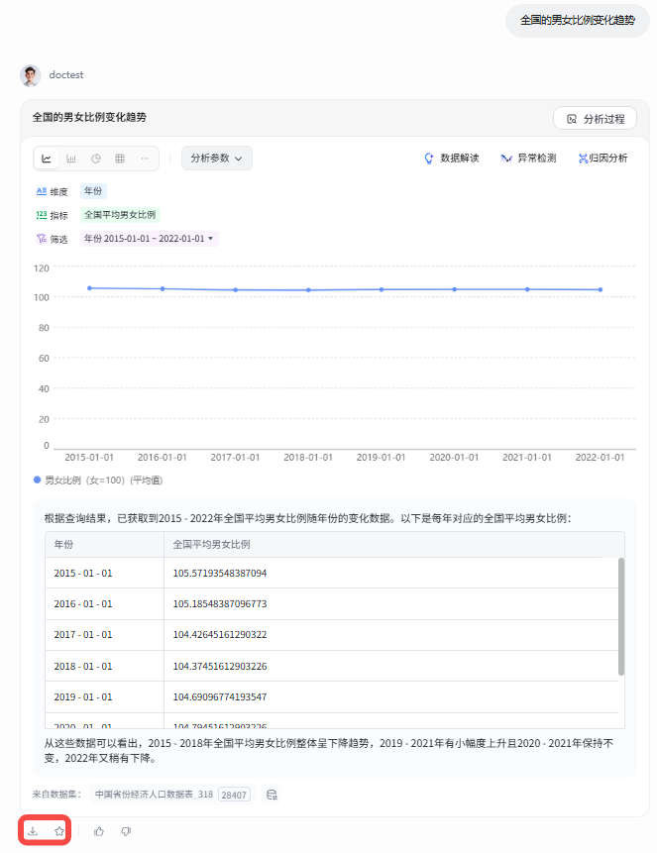This screenshot has height=853, width=657.
Task: Select the line chart view icon
Action: [x=47, y=159]
